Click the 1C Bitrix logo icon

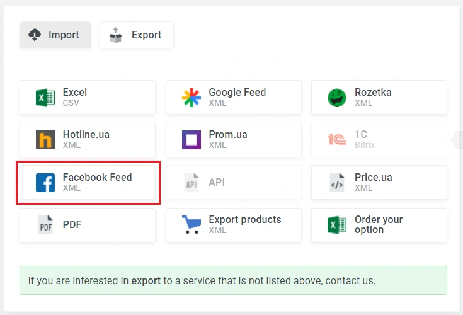(x=337, y=140)
